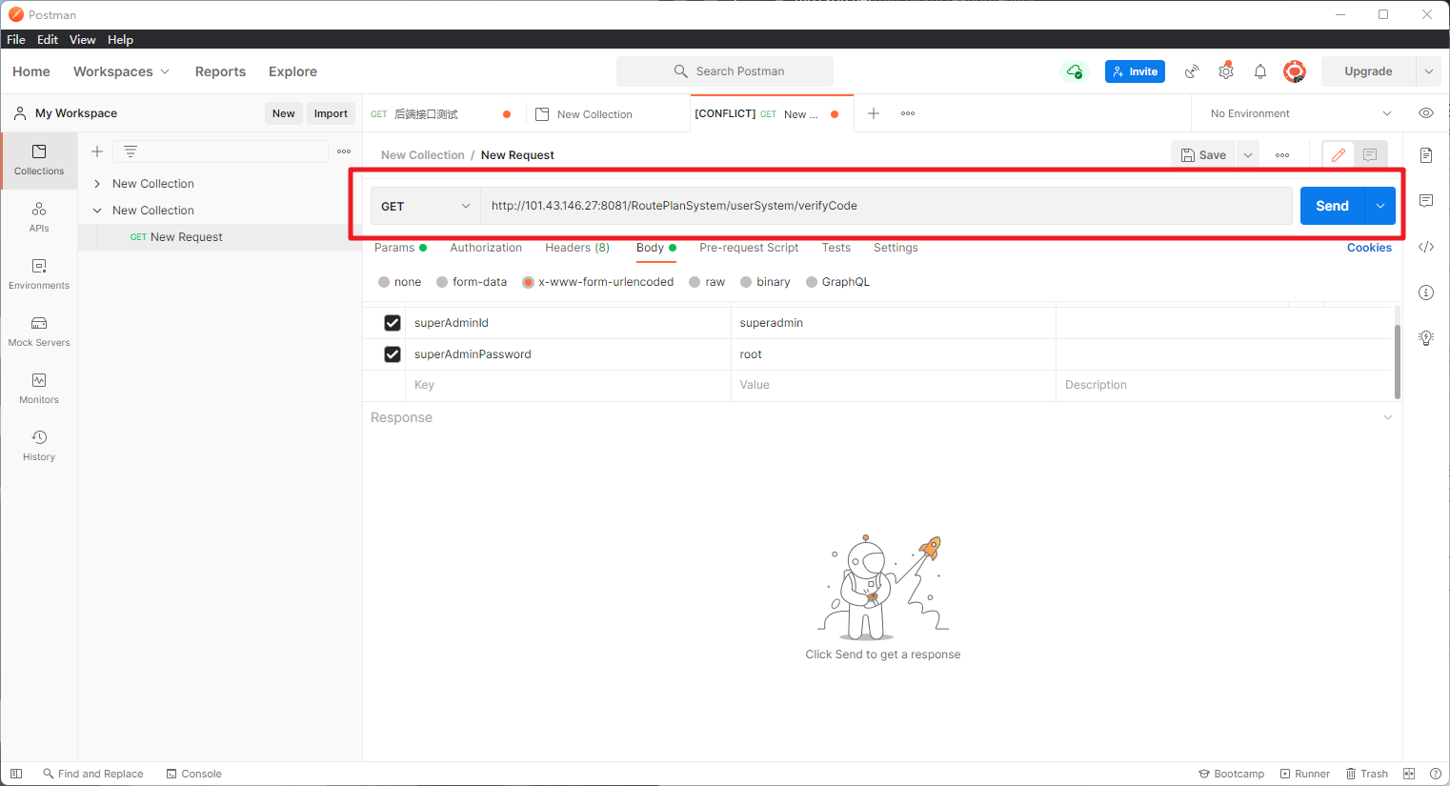Create new collection with plus icon
This screenshot has width=1450, height=786.
point(97,151)
